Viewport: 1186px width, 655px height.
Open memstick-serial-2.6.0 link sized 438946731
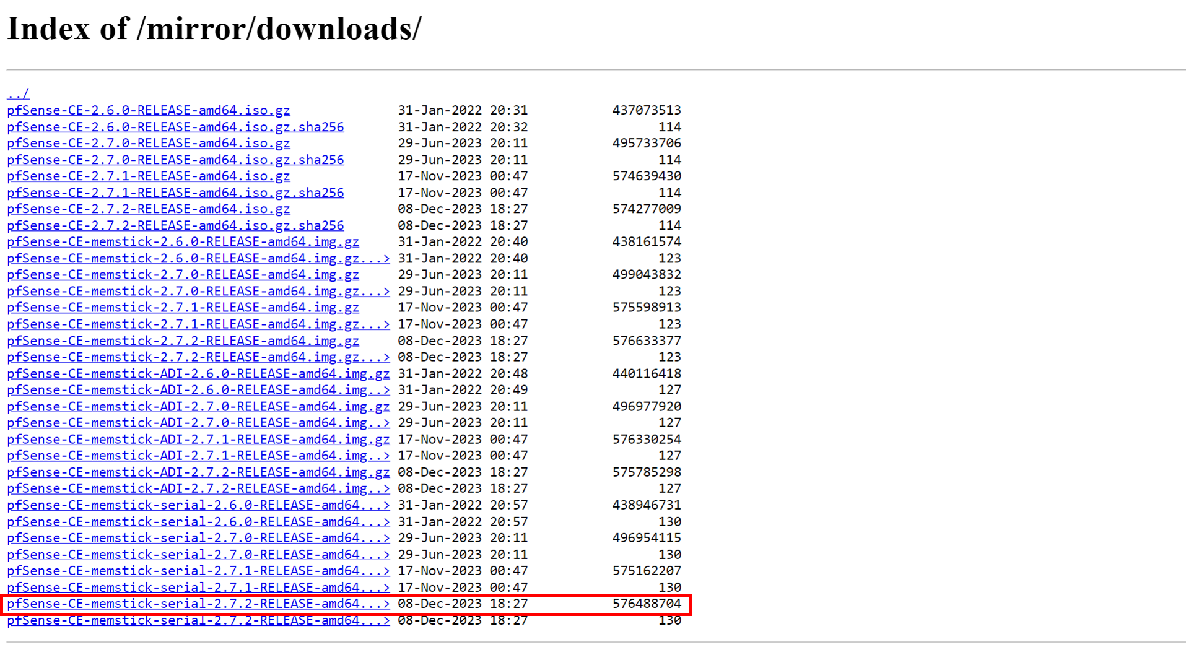[x=199, y=505]
